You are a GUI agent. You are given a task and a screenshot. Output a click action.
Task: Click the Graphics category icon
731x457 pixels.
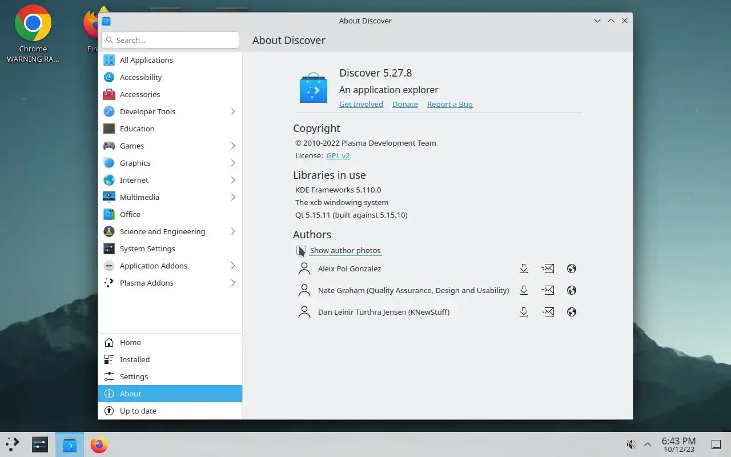109,163
